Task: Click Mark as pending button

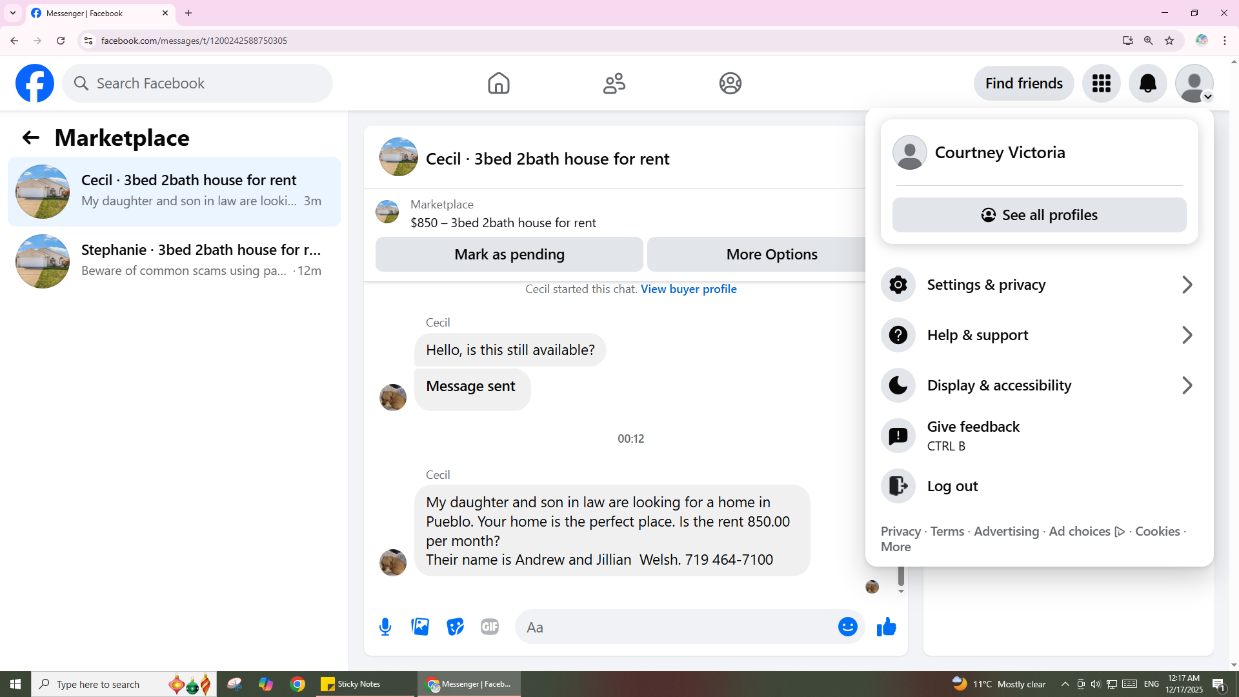Action: point(509,254)
